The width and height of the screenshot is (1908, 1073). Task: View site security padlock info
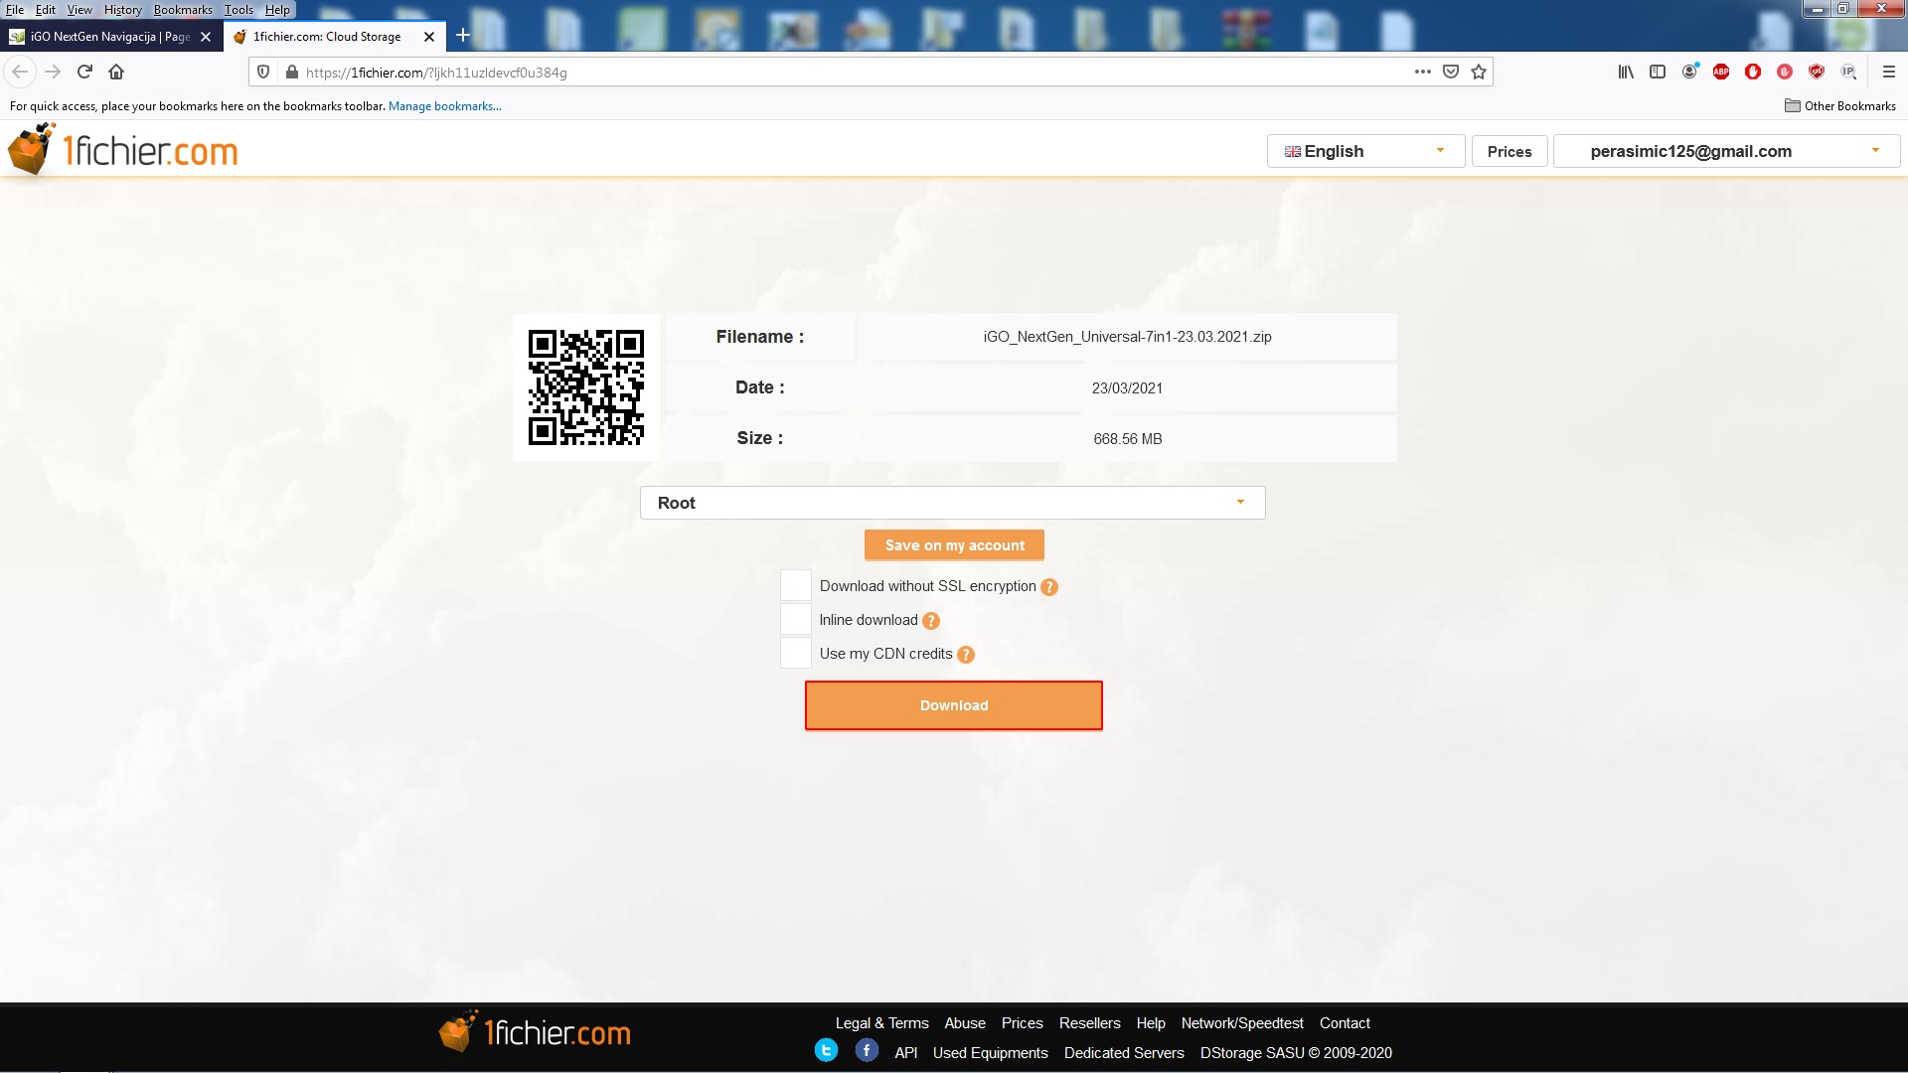click(x=291, y=72)
